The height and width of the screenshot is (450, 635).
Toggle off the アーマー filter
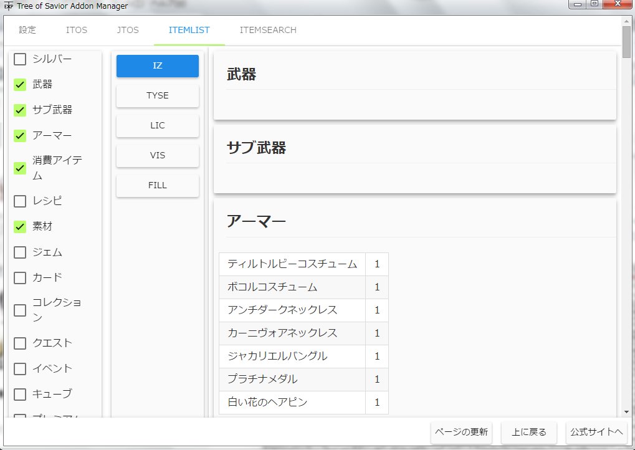click(x=19, y=135)
